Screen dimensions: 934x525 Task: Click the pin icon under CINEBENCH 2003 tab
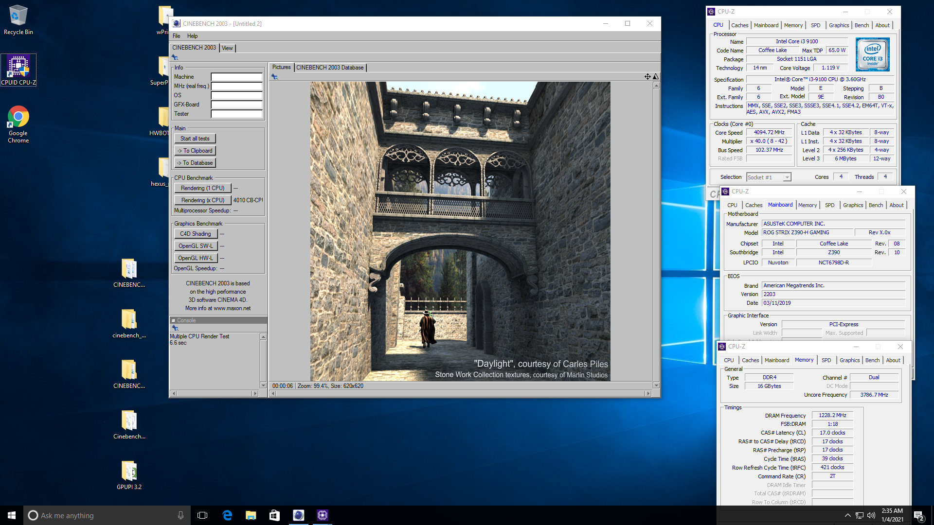(175, 57)
